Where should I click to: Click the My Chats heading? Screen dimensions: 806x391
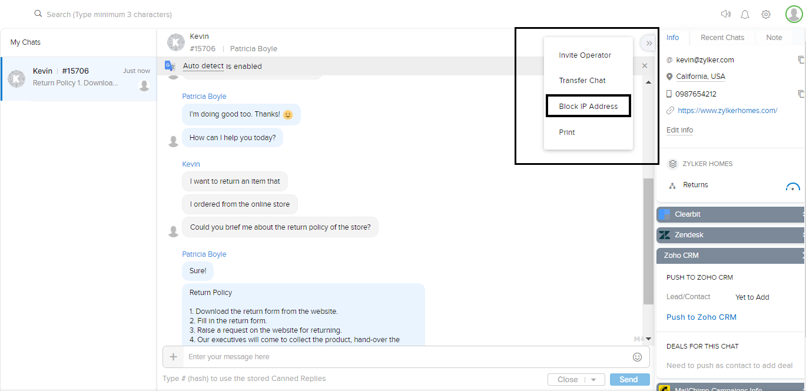25,42
